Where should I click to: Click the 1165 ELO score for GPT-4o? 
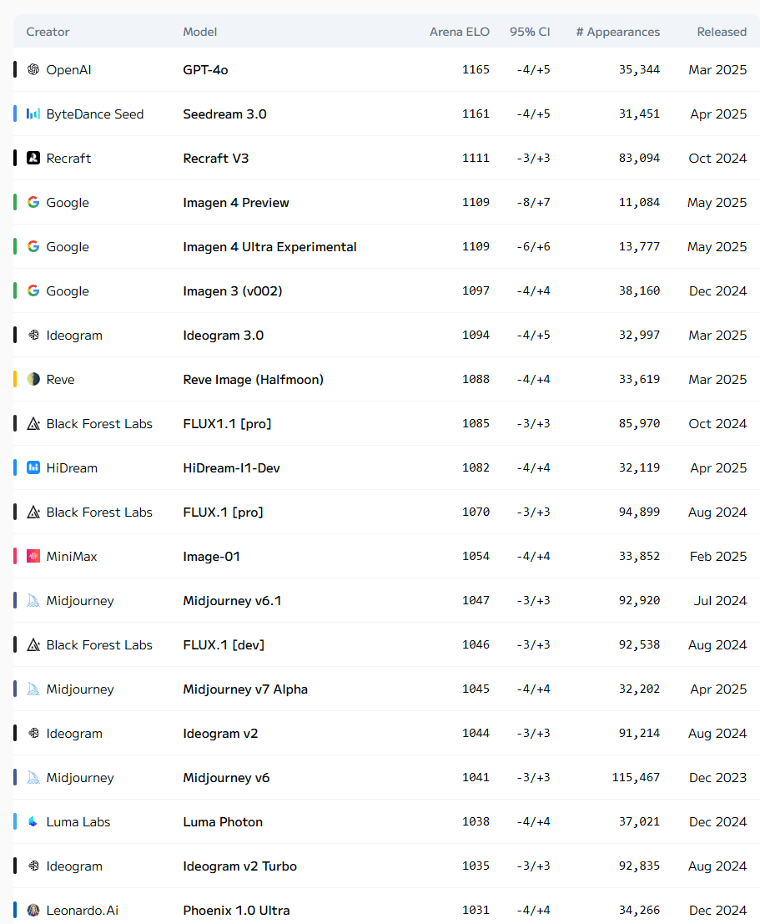476,69
